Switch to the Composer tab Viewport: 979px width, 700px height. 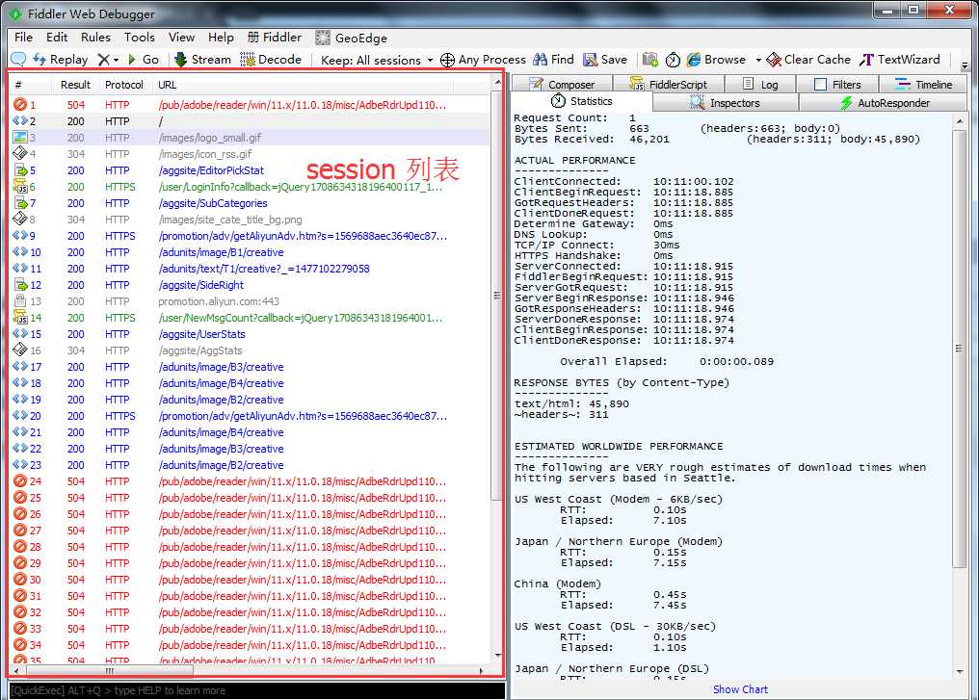pyautogui.click(x=562, y=84)
